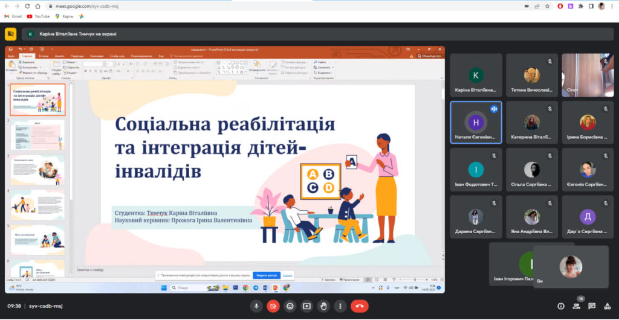Screen dimensions: 619x320
Task: Open the Gmail bookmark
Action: pos(13,16)
